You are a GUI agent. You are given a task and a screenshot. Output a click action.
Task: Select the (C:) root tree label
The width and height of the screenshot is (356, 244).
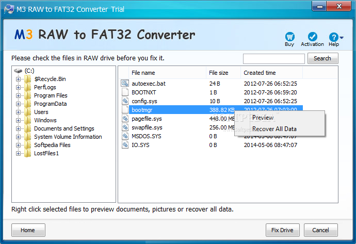pos(29,71)
